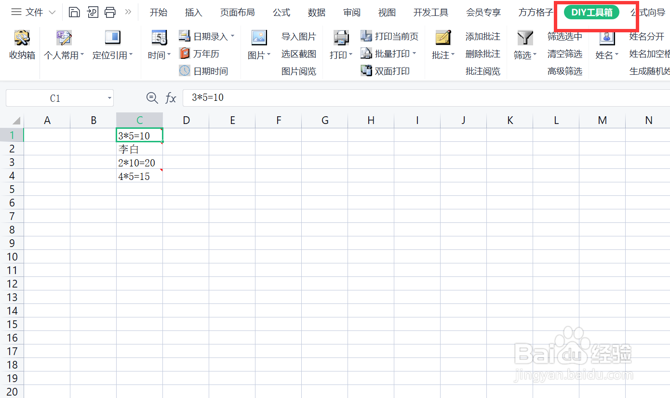Switch to the 页面布局 tab
The image size is (670, 398).
[238, 13]
